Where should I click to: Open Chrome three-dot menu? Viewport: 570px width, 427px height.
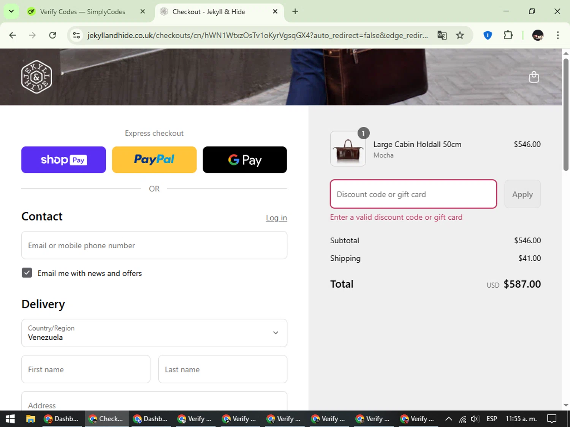[x=558, y=35]
